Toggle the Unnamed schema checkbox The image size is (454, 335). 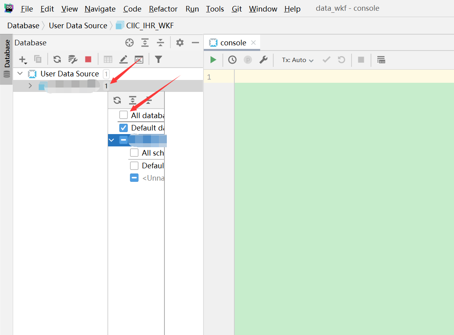[x=134, y=178]
